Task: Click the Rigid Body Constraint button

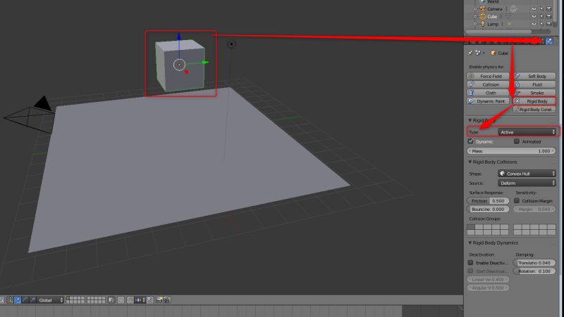Action: (534, 110)
